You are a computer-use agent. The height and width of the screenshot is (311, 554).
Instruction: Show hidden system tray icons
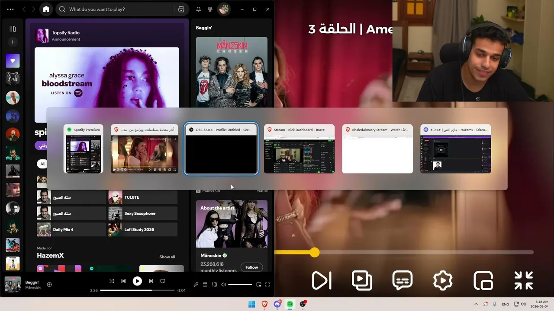tap(476, 304)
